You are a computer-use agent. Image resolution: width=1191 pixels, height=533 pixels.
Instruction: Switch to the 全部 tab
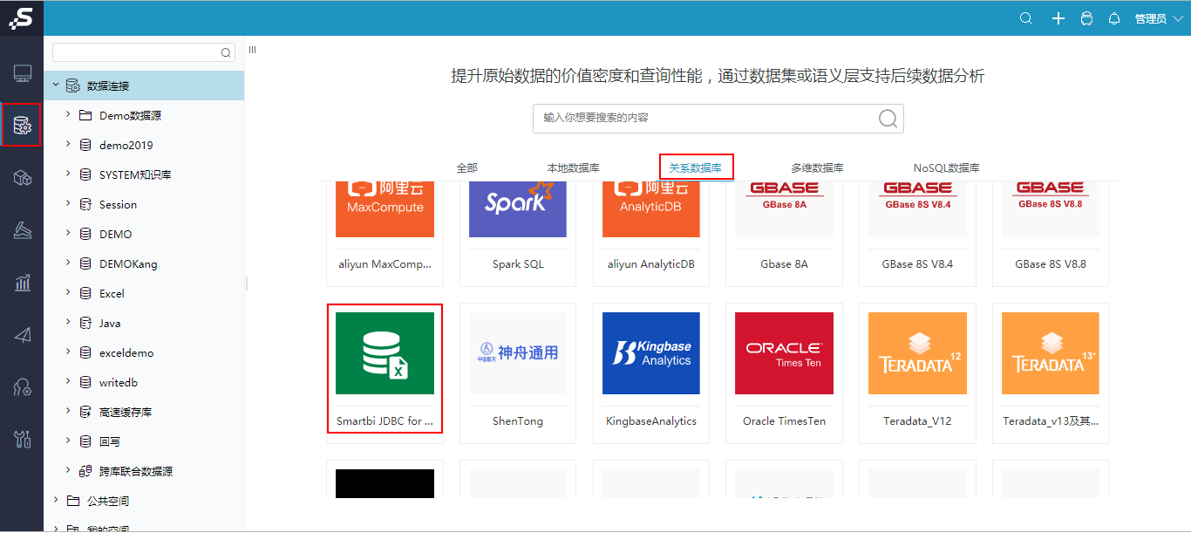466,167
